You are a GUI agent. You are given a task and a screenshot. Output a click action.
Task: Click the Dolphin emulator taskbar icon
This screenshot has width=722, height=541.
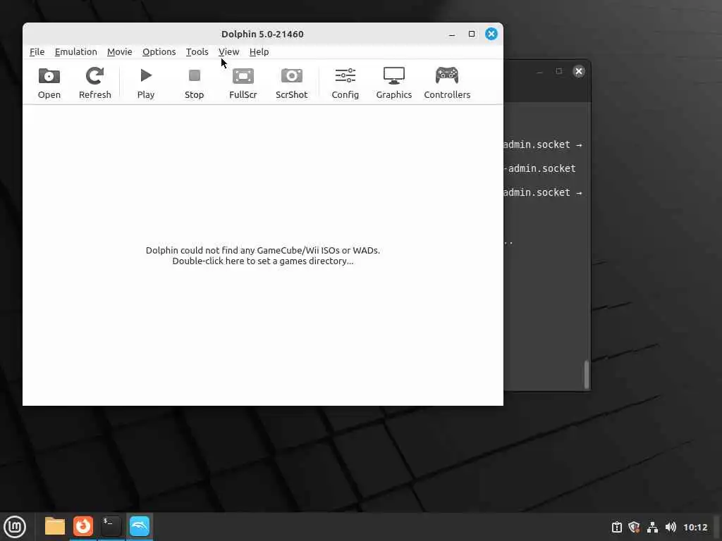pos(140,526)
